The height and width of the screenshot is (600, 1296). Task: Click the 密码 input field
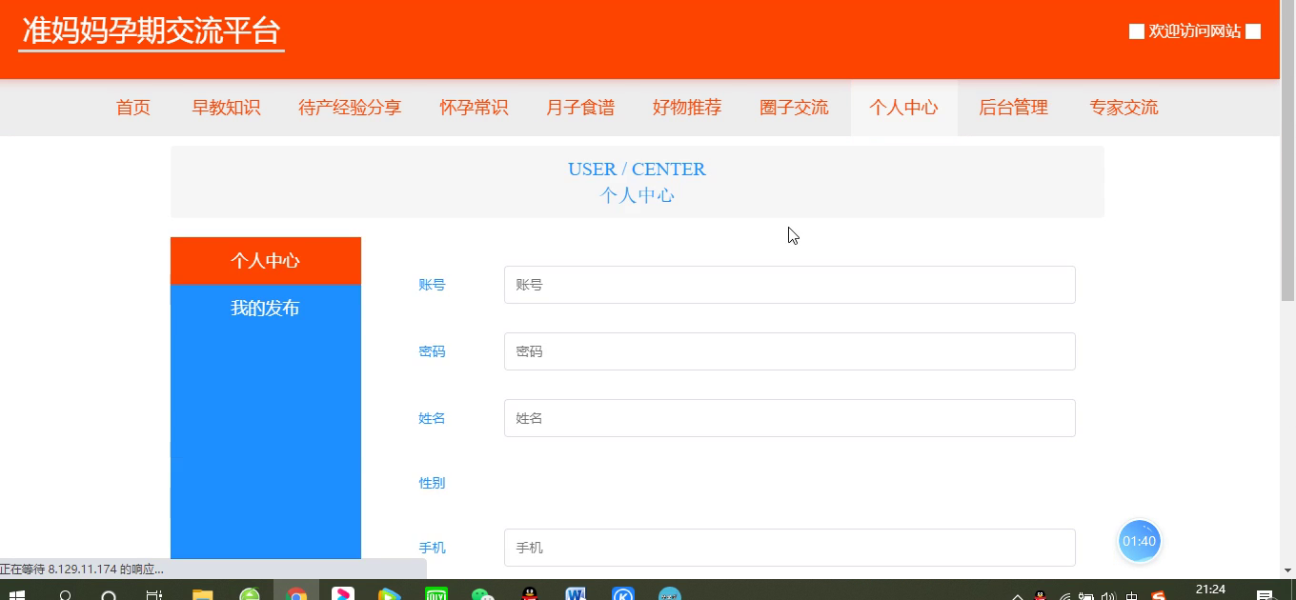789,351
